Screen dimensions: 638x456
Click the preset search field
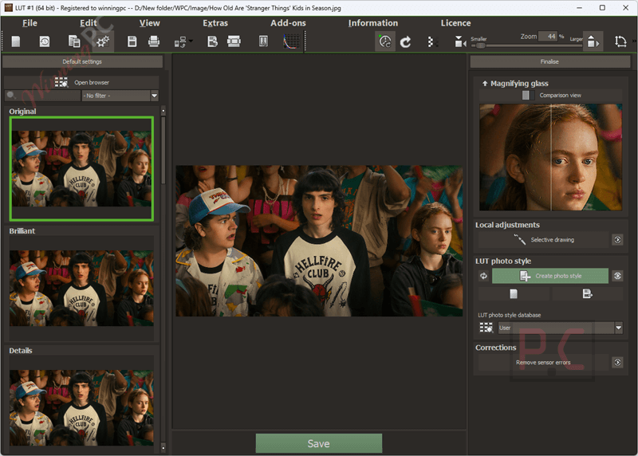[x=43, y=96]
